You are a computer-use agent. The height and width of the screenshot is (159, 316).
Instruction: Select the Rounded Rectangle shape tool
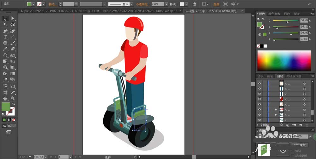pos(5,43)
